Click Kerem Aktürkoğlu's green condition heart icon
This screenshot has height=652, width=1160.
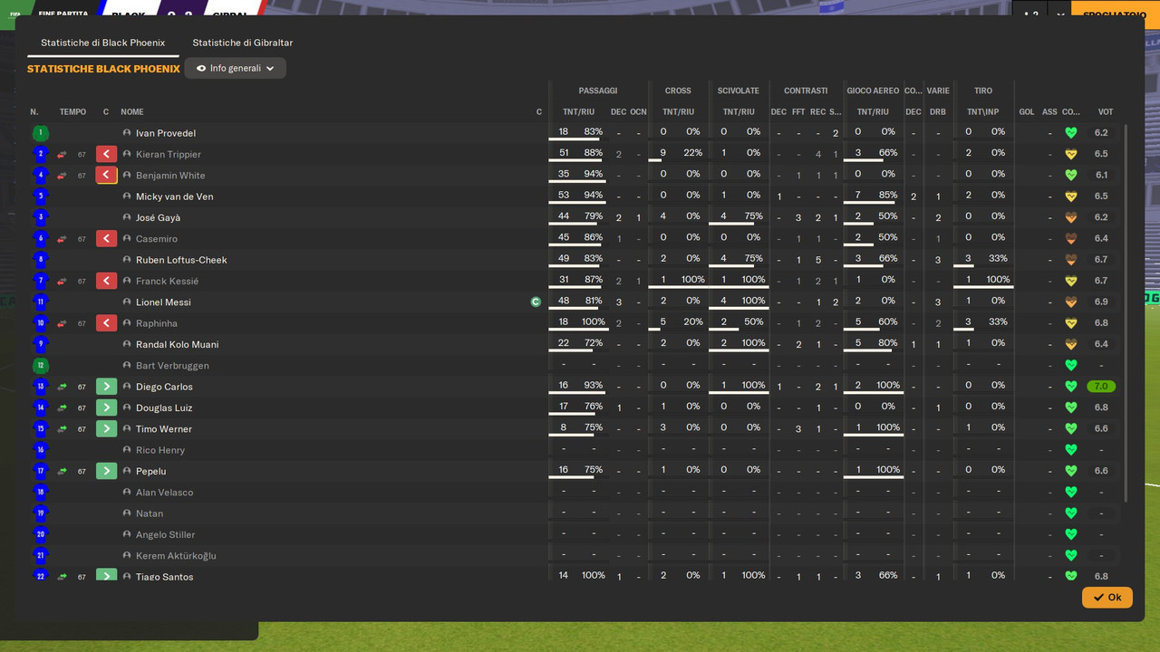click(x=1070, y=556)
